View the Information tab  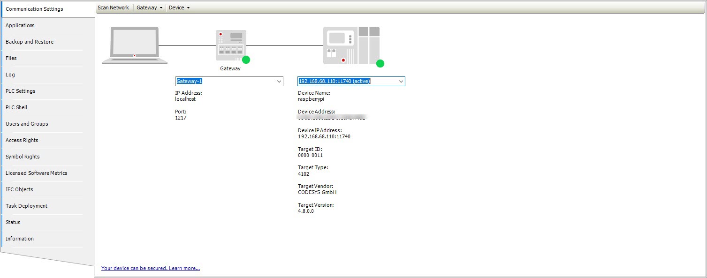pyautogui.click(x=19, y=239)
